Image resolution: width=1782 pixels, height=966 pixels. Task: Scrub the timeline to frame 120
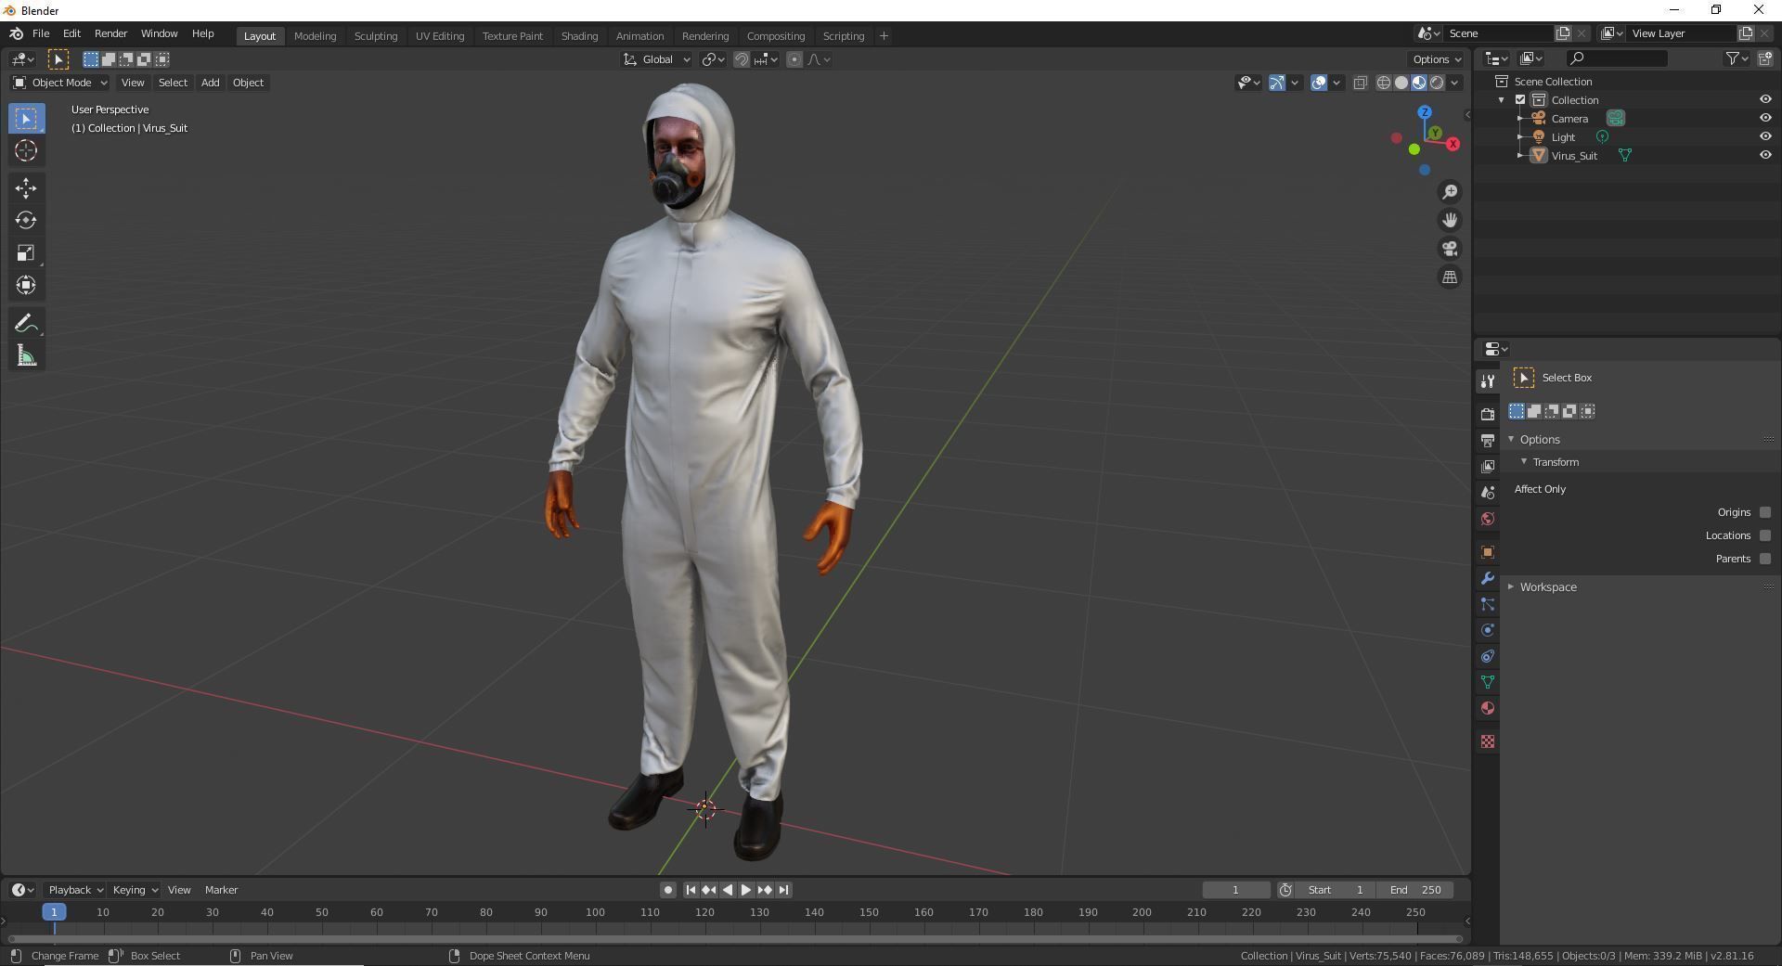[704, 912]
